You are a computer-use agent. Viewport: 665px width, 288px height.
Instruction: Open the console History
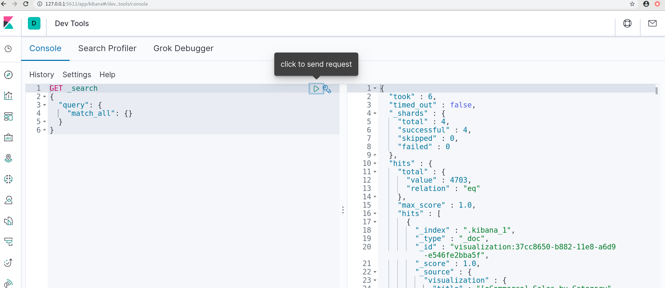click(41, 74)
